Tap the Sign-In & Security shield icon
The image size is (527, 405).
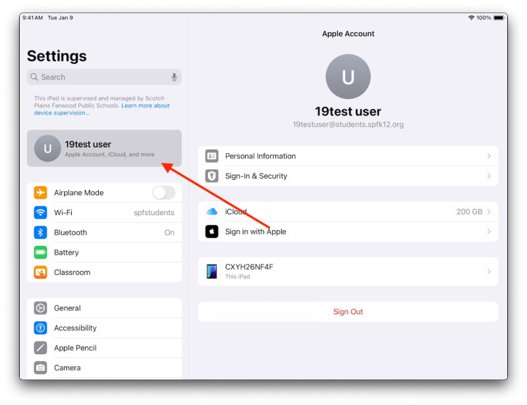click(212, 176)
